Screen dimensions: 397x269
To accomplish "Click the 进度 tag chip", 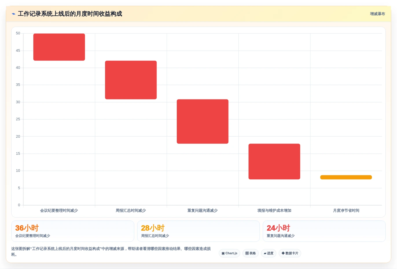I will [x=269, y=253].
